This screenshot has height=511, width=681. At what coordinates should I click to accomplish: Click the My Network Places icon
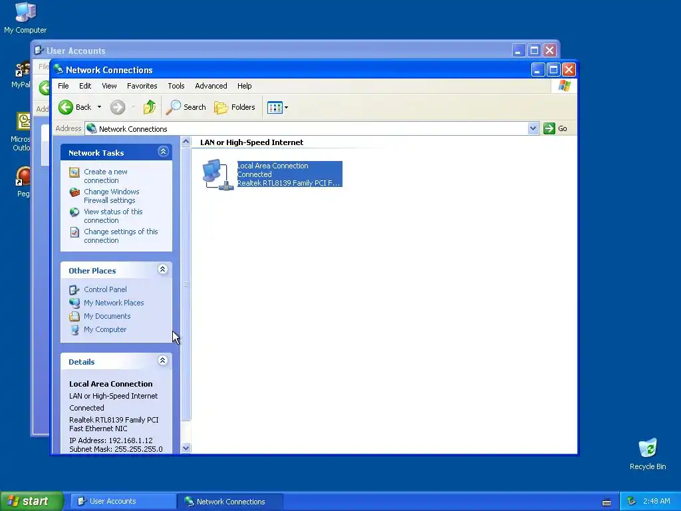(74, 303)
